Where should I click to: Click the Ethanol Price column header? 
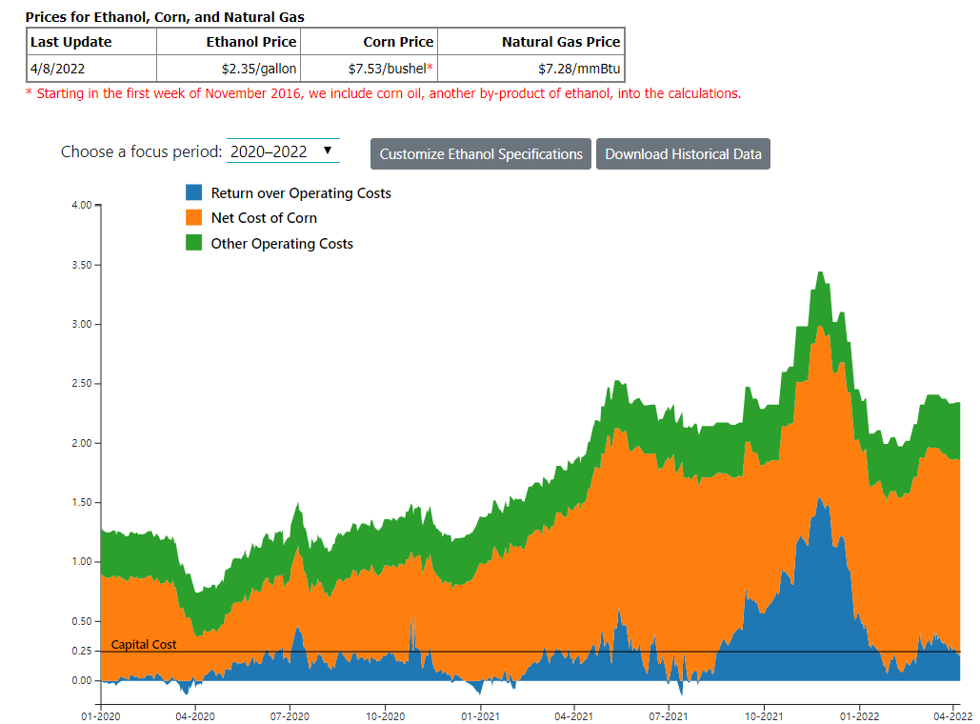tap(251, 42)
